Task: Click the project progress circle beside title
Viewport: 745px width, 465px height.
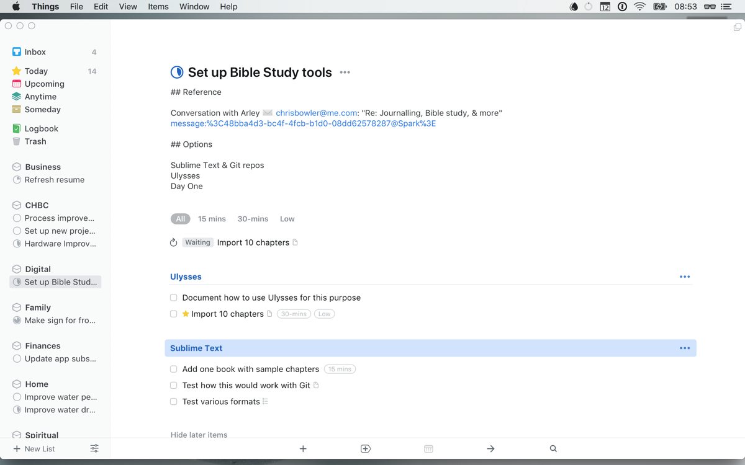Action: [177, 73]
